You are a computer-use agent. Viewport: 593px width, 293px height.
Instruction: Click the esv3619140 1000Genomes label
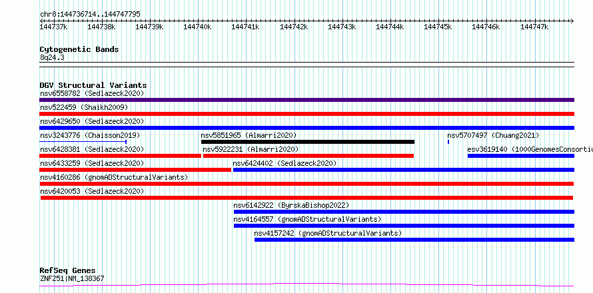pyautogui.click(x=530, y=149)
